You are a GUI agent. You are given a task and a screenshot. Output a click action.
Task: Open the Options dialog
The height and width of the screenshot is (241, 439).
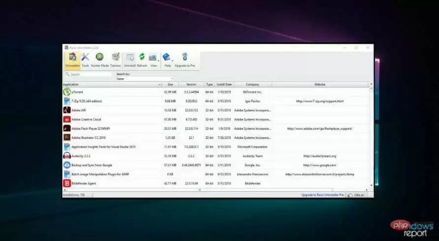pos(116,60)
